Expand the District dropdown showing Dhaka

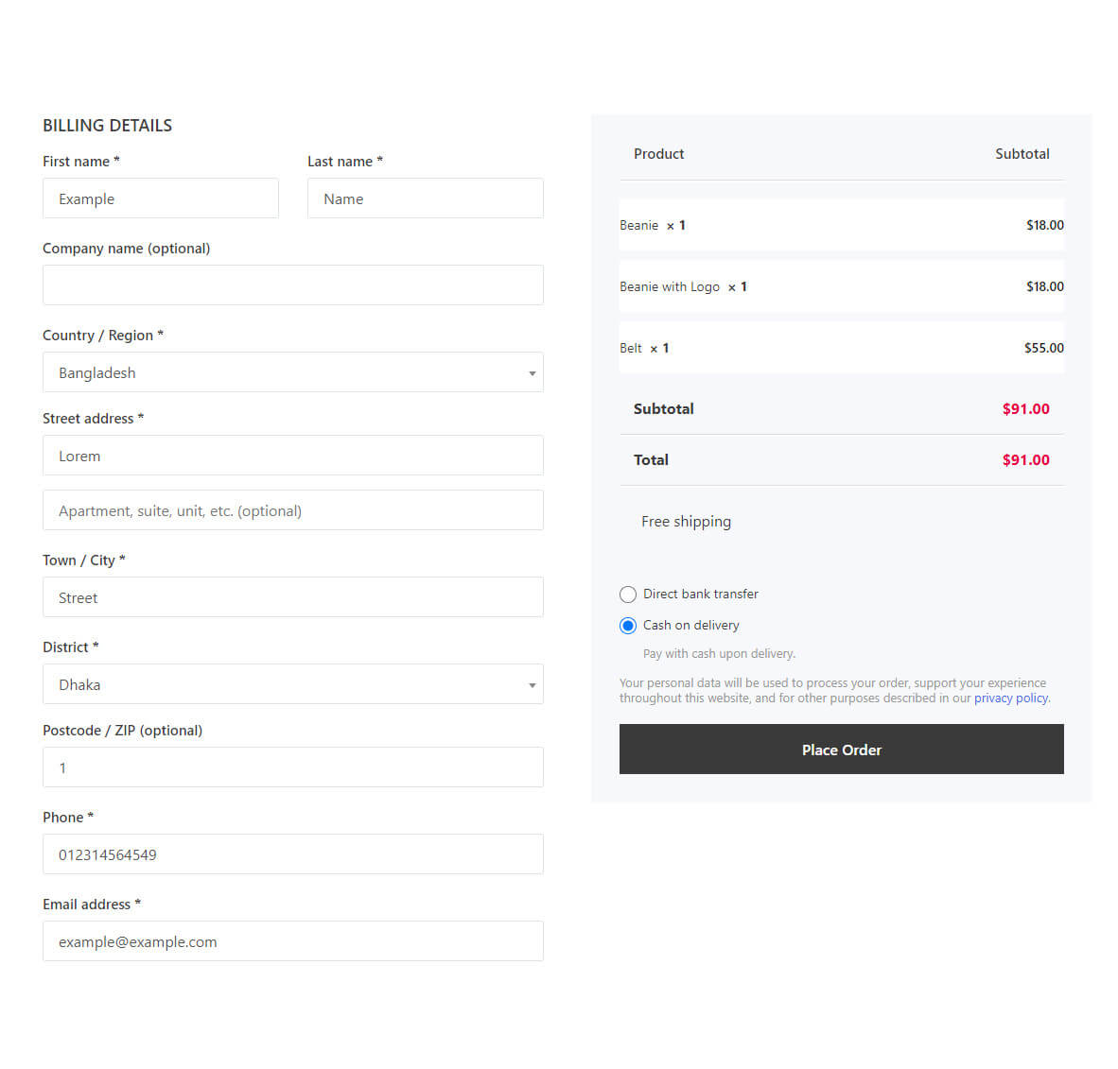293,685
